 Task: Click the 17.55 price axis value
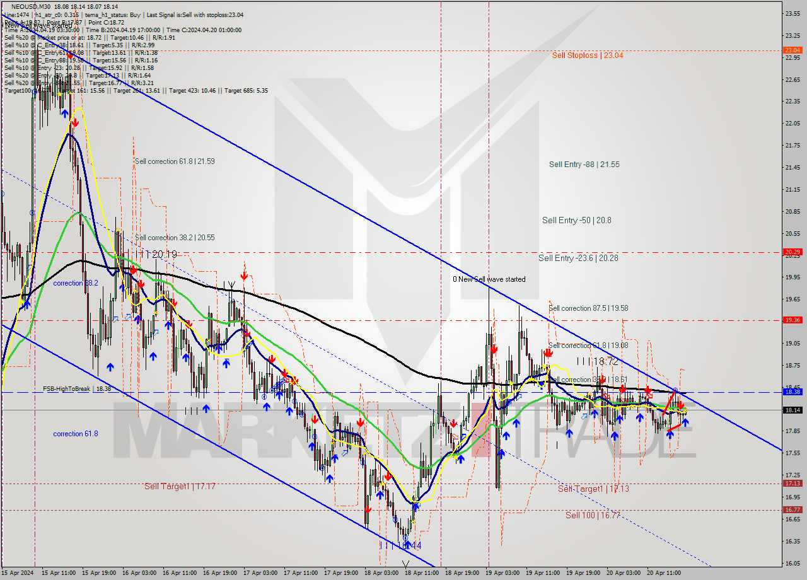point(792,453)
